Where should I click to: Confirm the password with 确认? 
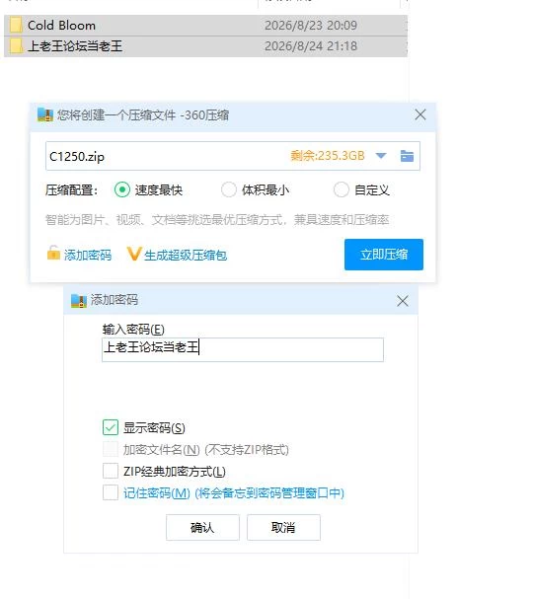pos(202,527)
